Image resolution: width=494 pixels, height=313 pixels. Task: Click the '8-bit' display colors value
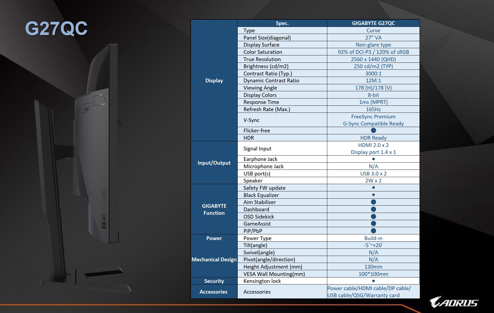click(373, 95)
